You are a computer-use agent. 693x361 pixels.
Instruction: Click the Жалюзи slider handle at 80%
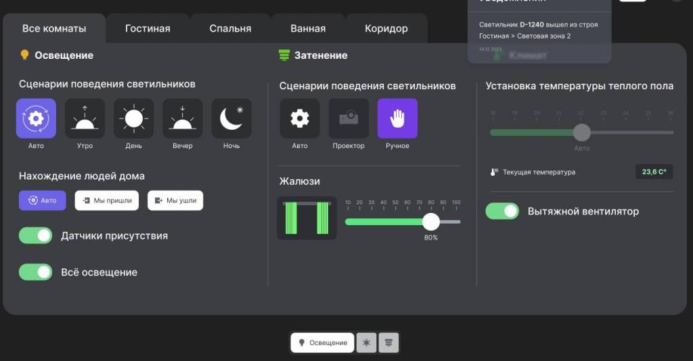click(430, 222)
